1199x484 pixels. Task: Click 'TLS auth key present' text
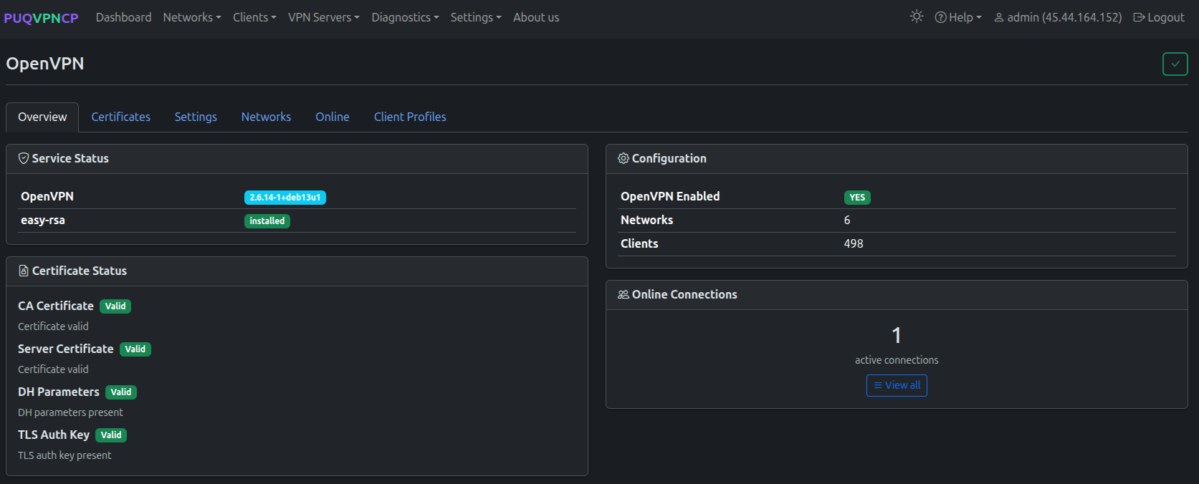tap(65, 455)
